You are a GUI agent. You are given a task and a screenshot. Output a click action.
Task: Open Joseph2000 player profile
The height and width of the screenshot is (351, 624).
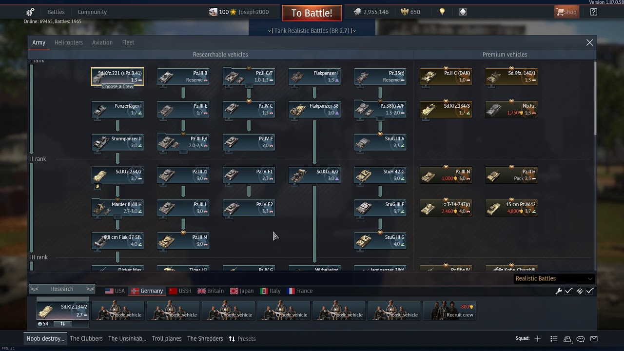pyautogui.click(x=253, y=12)
